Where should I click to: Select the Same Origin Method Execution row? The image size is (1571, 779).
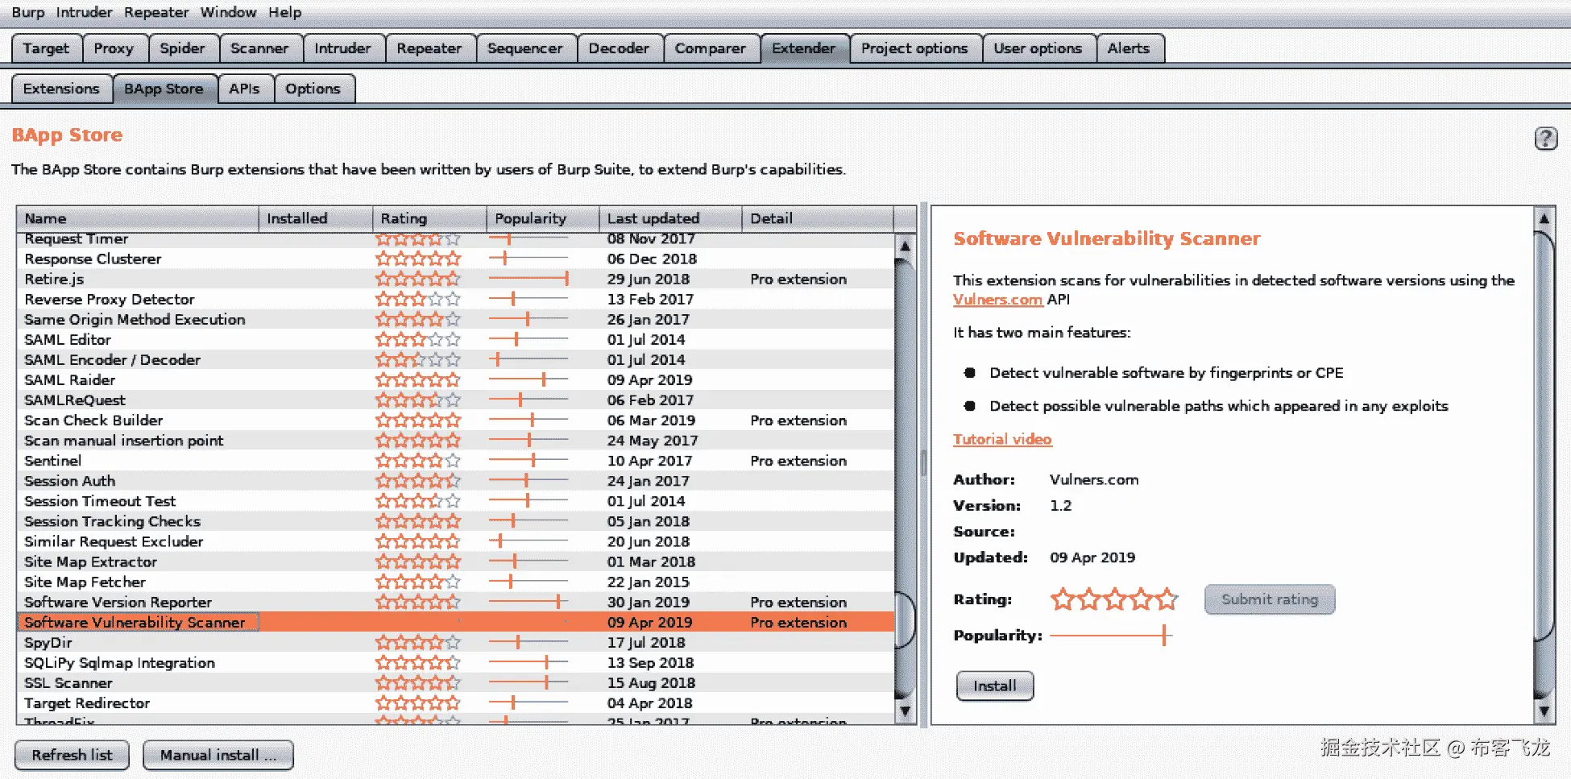coord(455,319)
